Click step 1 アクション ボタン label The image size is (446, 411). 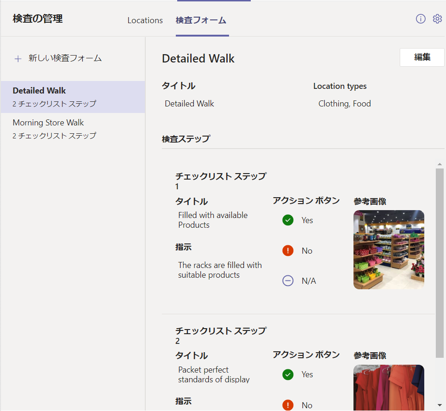306,201
